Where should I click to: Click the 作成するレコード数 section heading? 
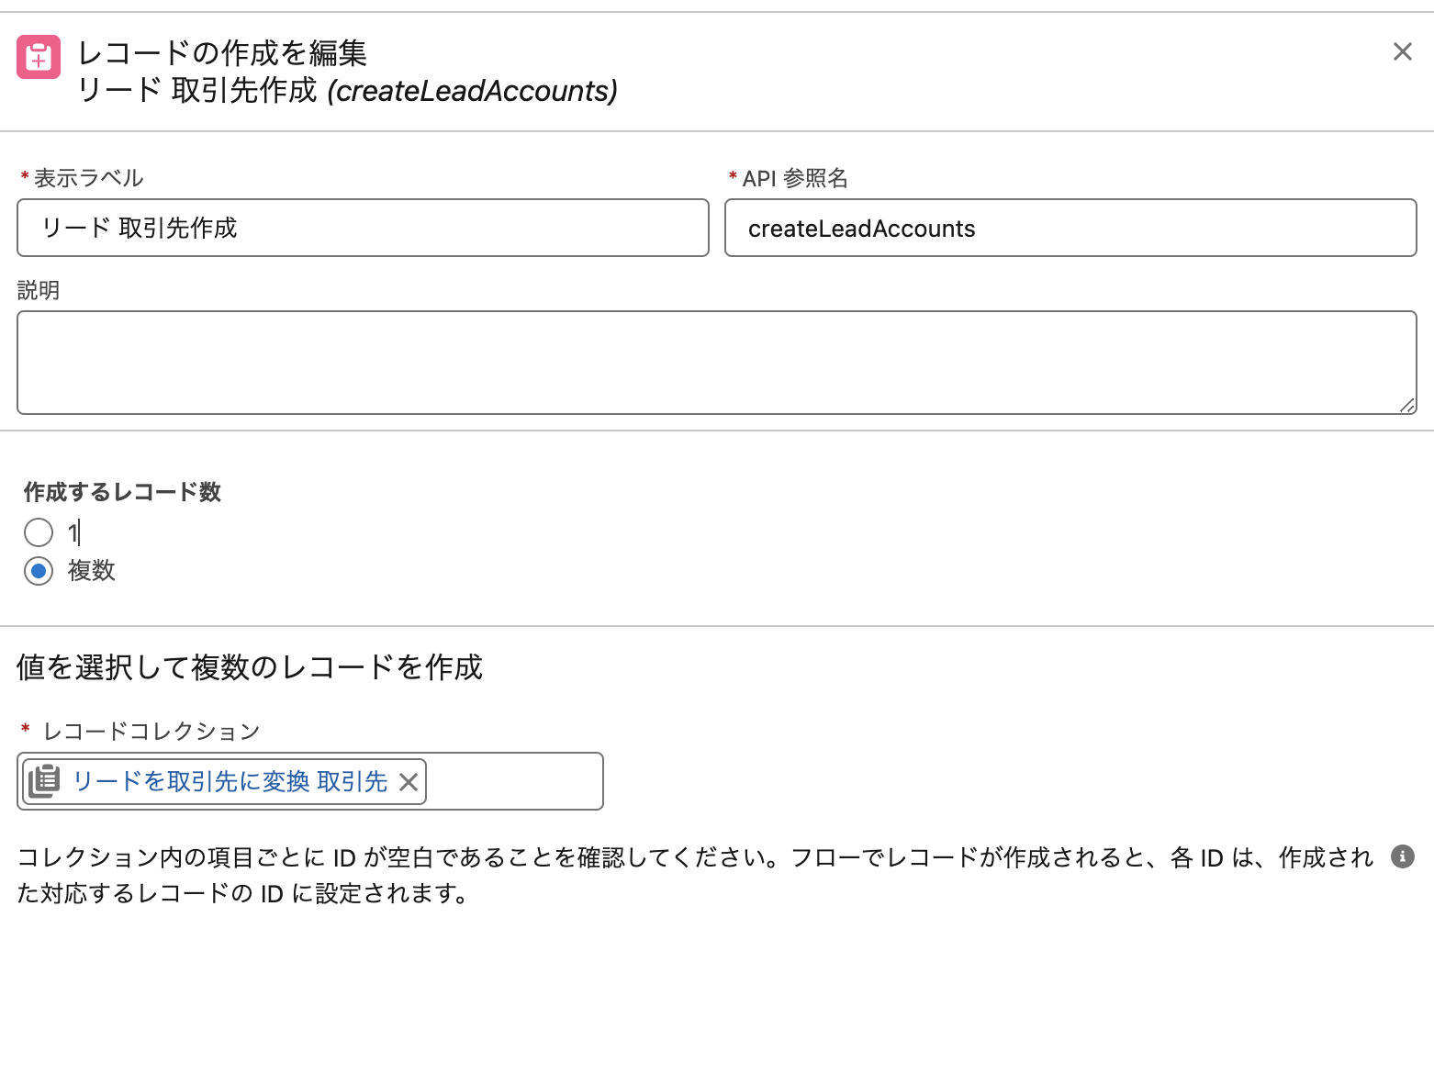122,492
